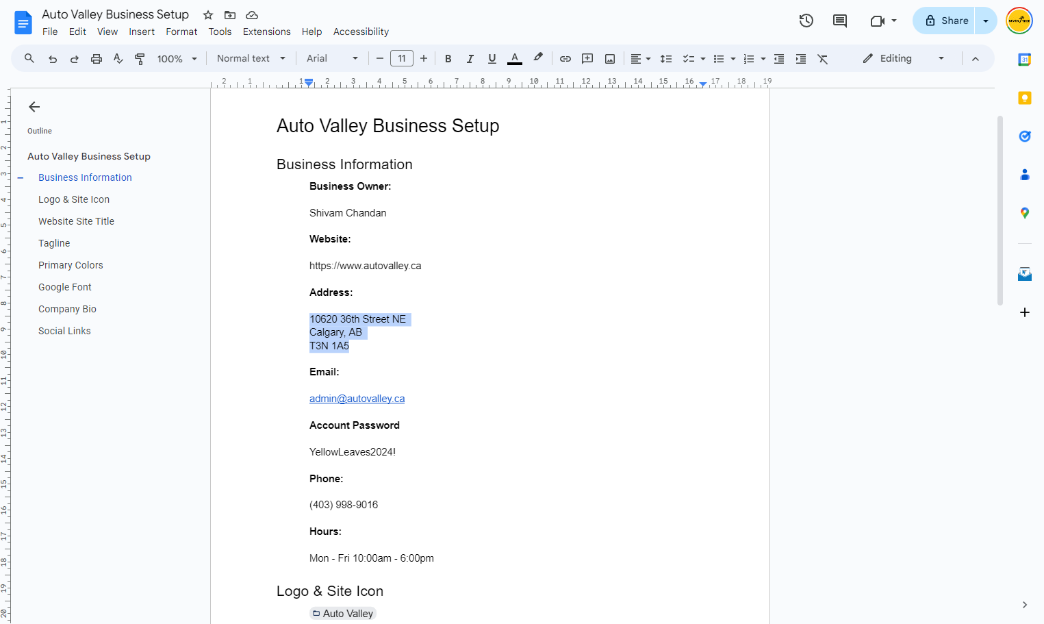Open the text color picker

click(x=515, y=59)
